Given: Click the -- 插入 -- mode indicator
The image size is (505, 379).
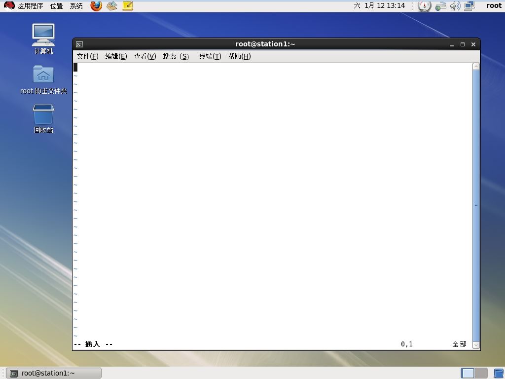Looking at the screenshot, I should (93, 344).
